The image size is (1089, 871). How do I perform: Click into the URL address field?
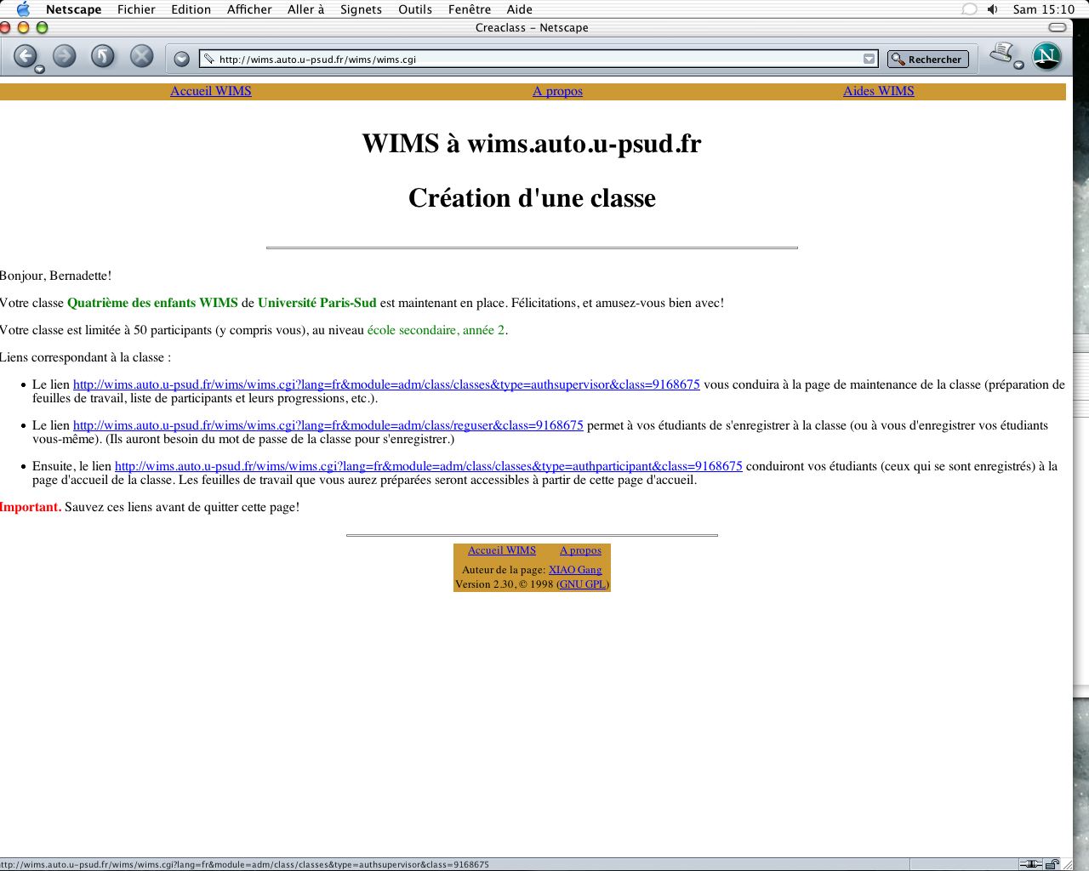[x=539, y=60]
